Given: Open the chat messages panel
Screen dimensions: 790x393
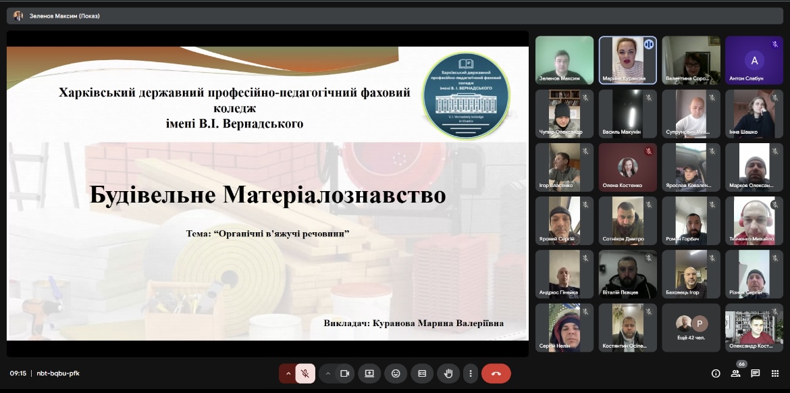Looking at the screenshot, I should [755, 373].
